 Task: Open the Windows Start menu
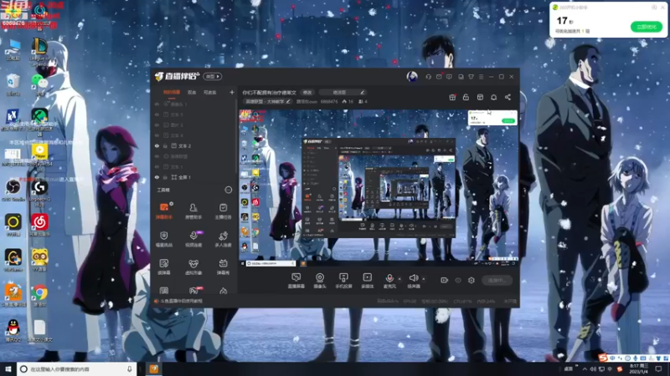tap(8, 368)
